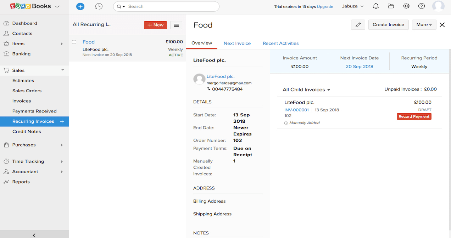Click the DRAFT status label
This screenshot has height=238, width=451.
425,110
